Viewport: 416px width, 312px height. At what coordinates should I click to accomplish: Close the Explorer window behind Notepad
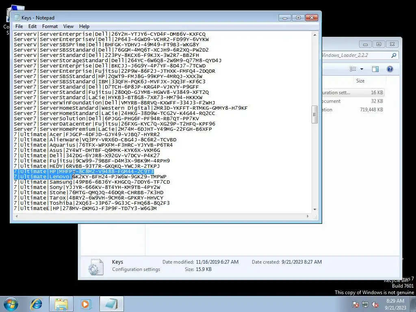point(392,44)
